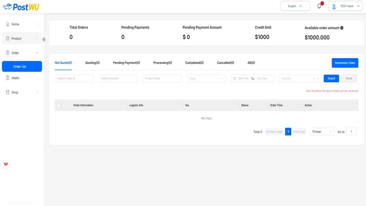366x206 pixels.
Task: Click page number 1 button
Action: pos(288,132)
